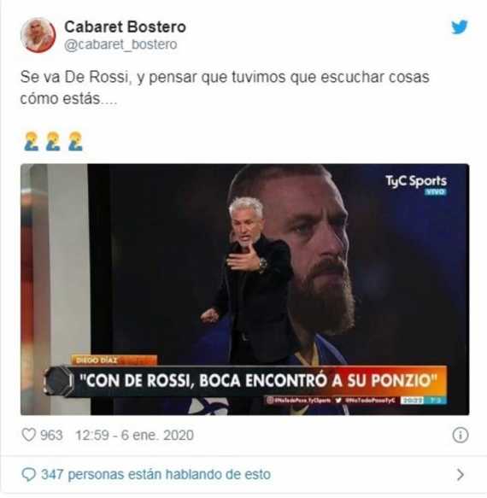Image resolution: width=487 pixels, height=498 pixels.
Task: Click the first facepalm emoji
Action: coord(31,141)
